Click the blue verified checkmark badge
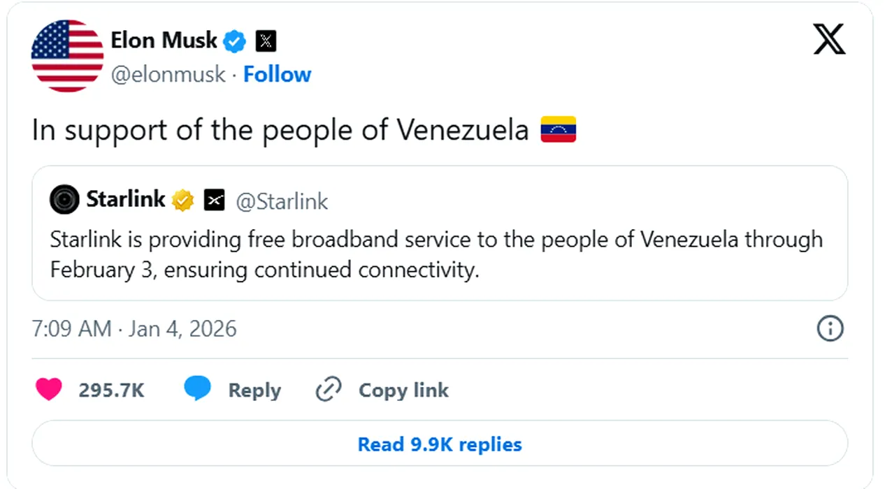 pyautogui.click(x=235, y=41)
